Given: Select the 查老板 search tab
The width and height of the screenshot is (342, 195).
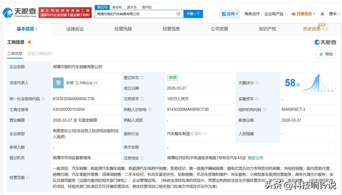Looking at the screenshot, I should tap(117, 7).
